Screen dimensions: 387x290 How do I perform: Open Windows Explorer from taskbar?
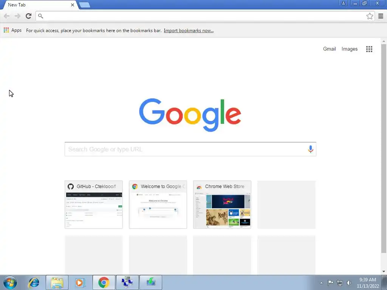pyautogui.click(x=57, y=282)
